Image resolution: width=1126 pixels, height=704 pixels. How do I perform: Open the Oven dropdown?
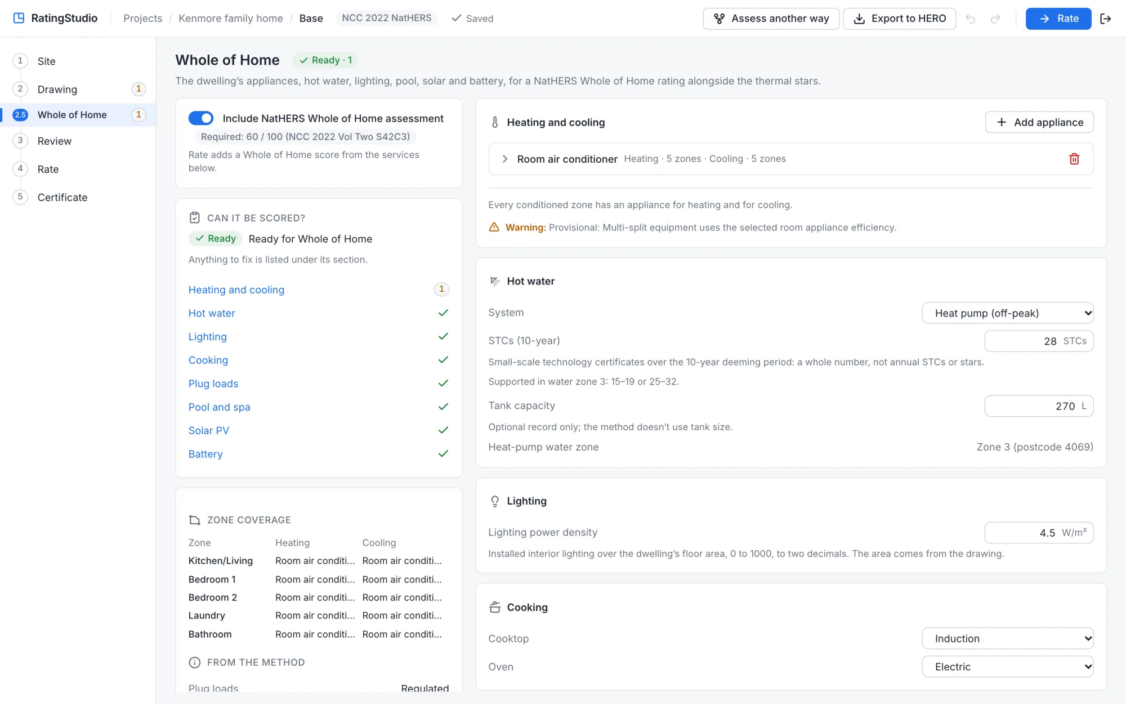(1008, 667)
